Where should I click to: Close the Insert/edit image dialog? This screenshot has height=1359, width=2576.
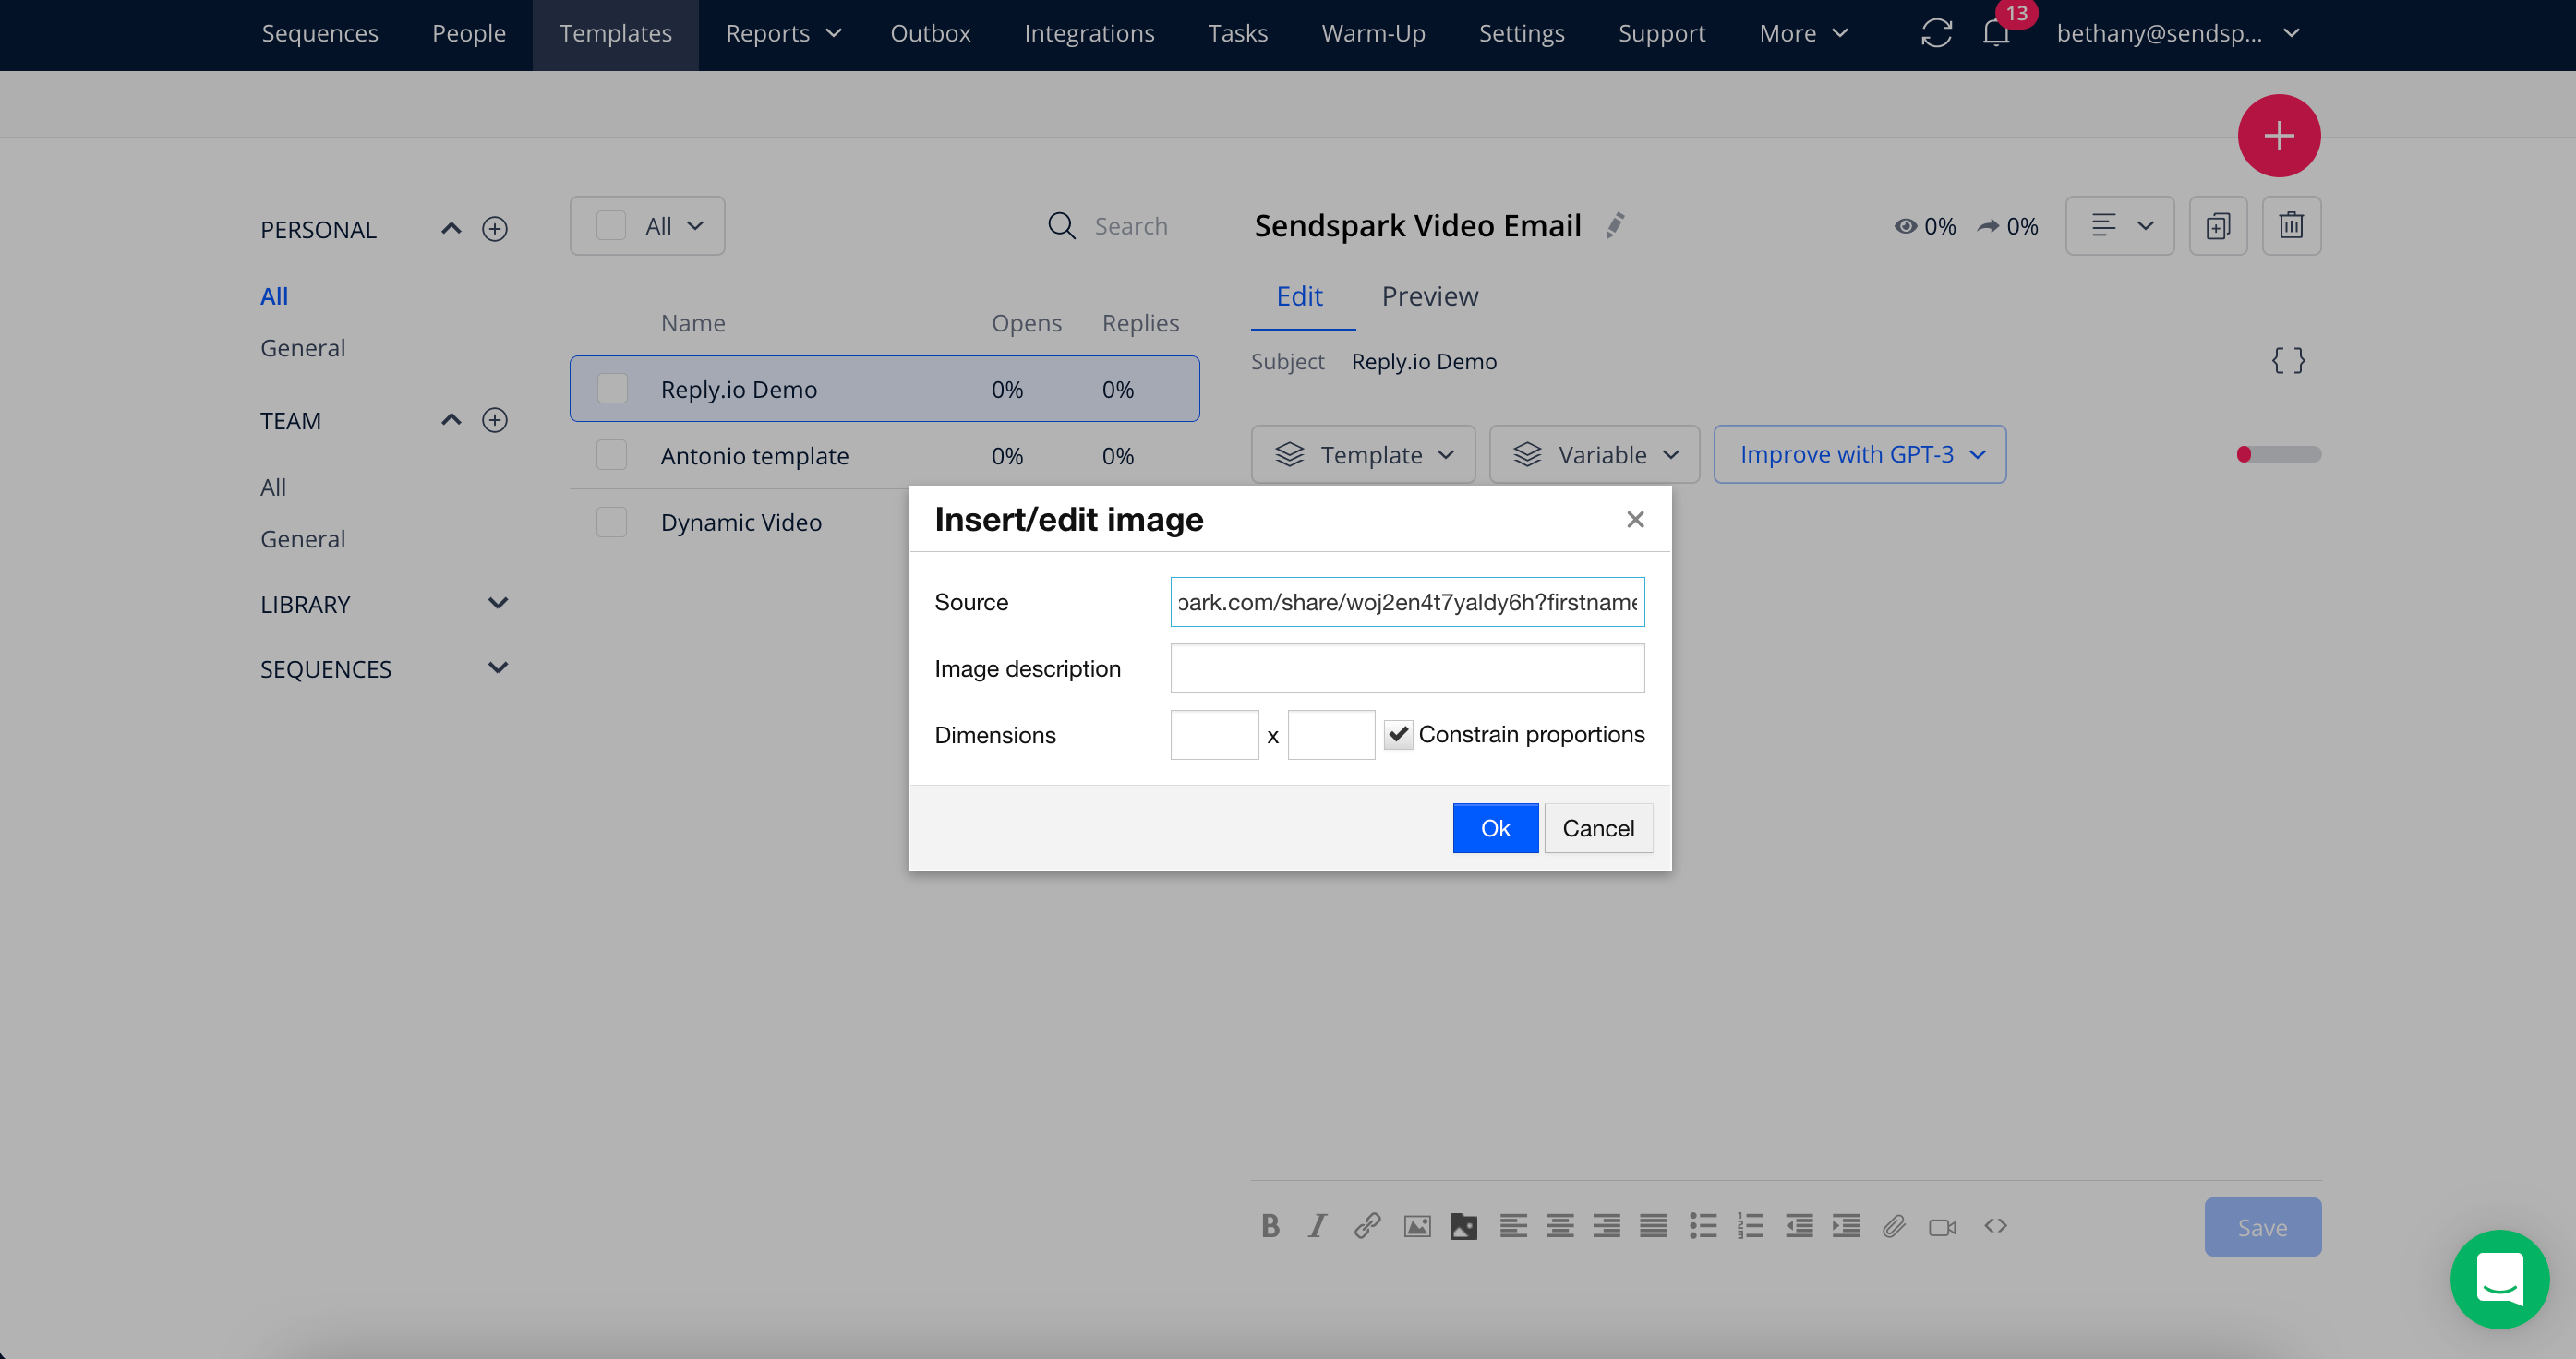[1635, 519]
